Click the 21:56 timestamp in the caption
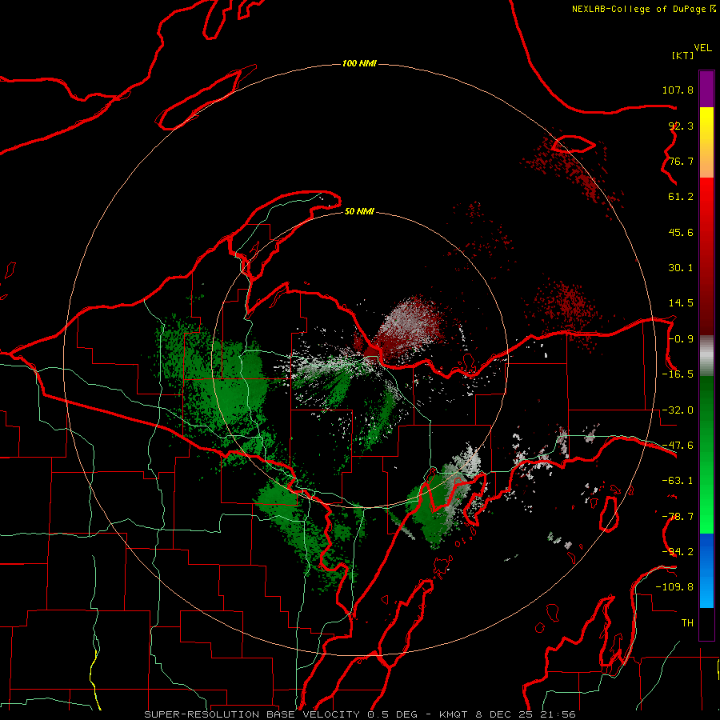 pyautogui.click(x=558, y=714)
